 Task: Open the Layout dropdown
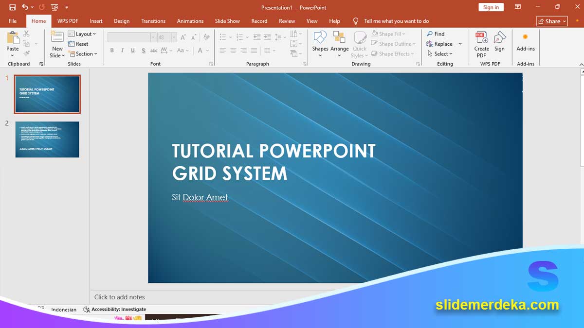[x=82, y=34]
